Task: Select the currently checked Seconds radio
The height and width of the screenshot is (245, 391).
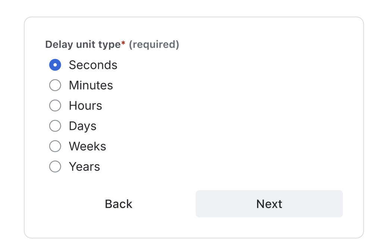Action: 55,65
